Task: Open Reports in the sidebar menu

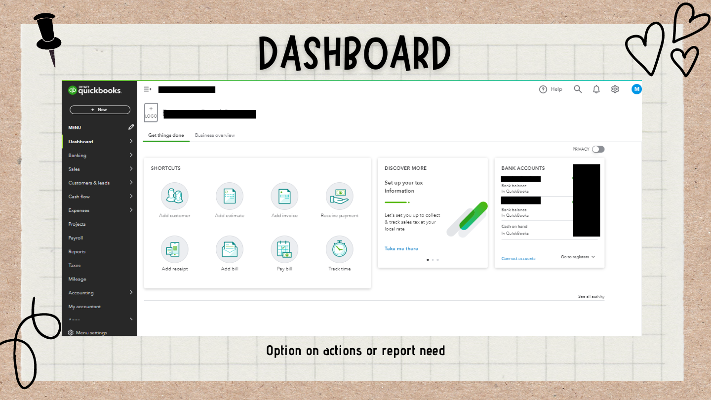Action: tap(77, 252)
